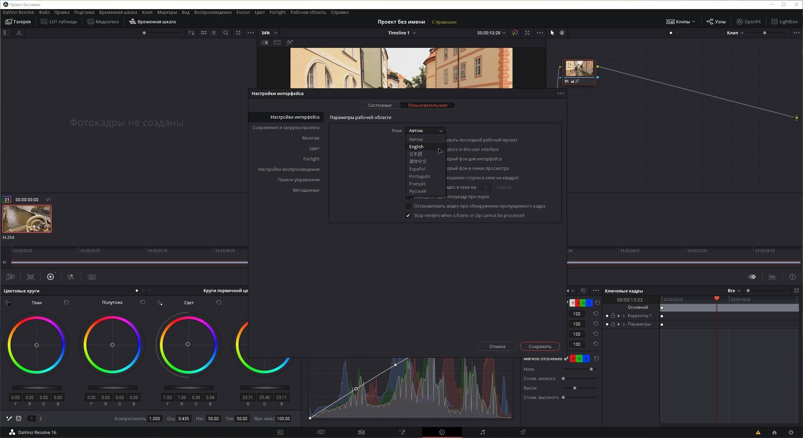The width and height of the screenshot is (803, 438).
Task: Open Файл menu
Action: pyautogui.click(x=44, y=12)
